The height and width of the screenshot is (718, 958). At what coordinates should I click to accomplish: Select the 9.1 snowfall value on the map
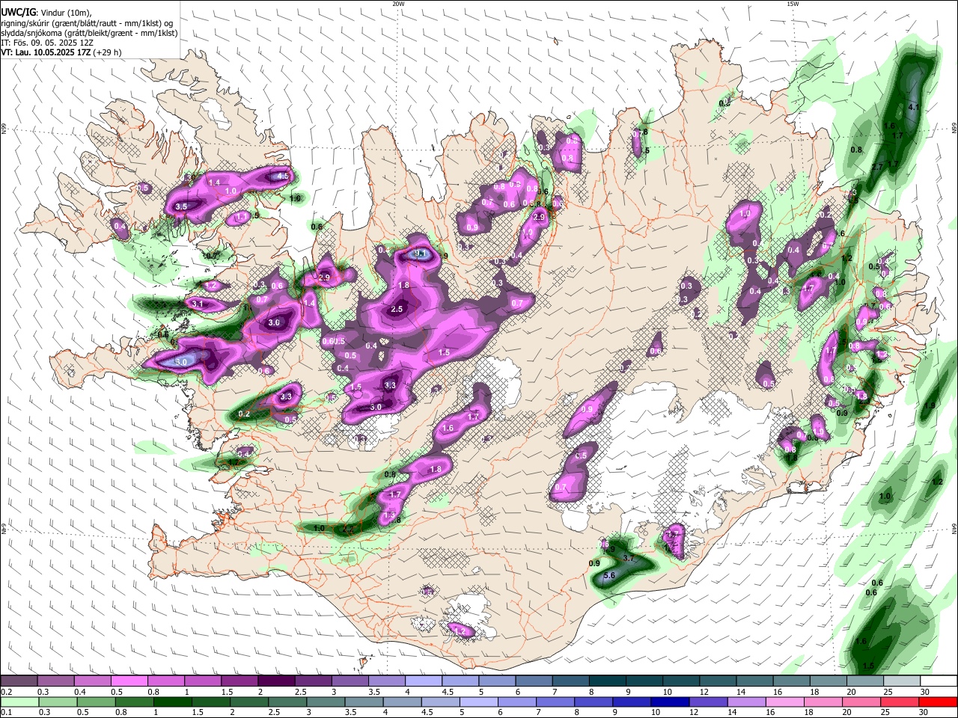421,254
